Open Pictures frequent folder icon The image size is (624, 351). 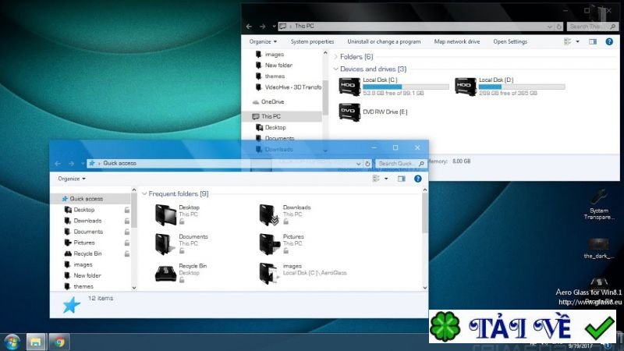pos(270,244)
